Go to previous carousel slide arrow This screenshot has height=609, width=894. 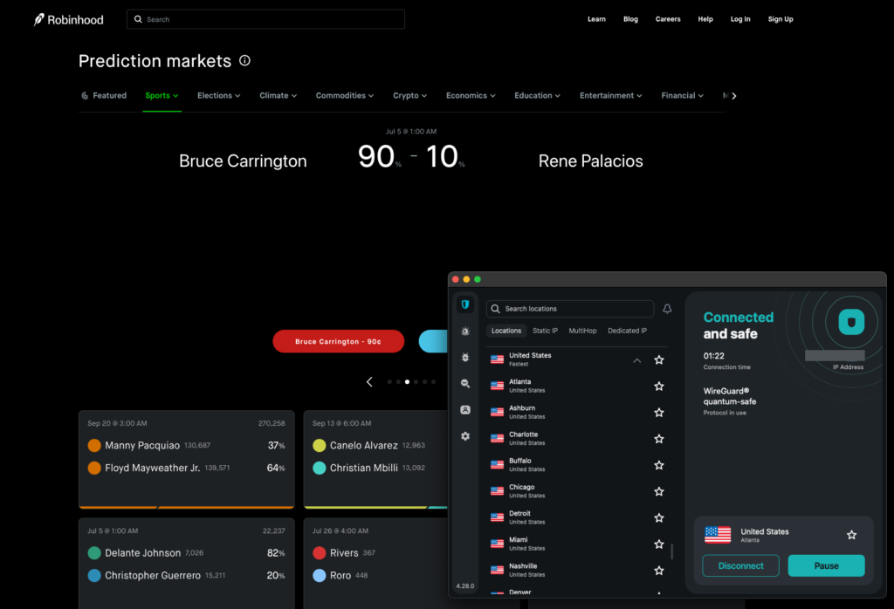369,381
